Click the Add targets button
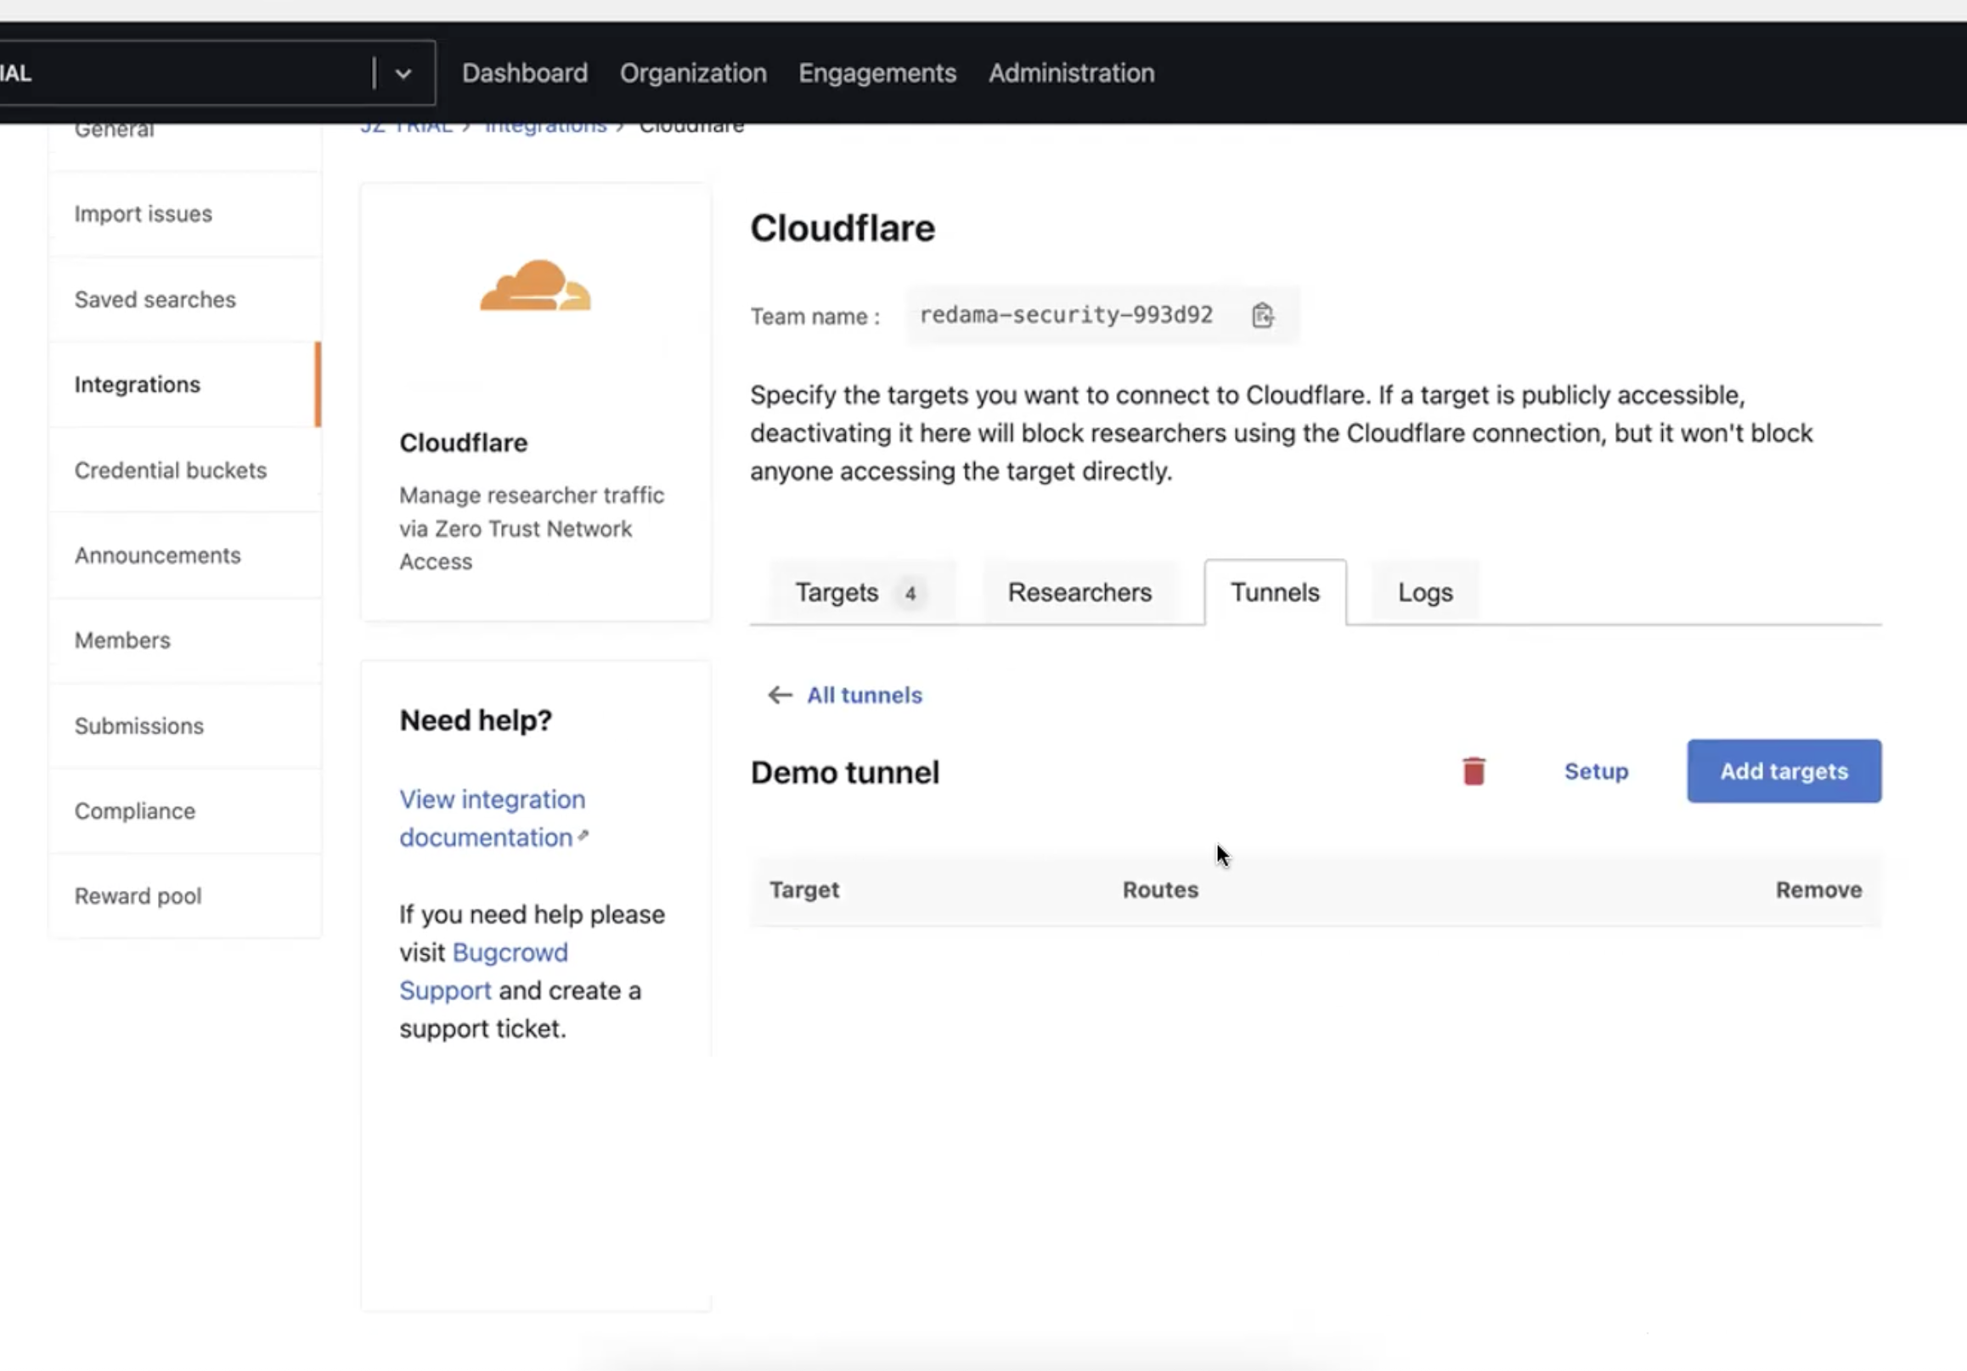This screenshot has height=1371, width=1967. point(1784,771)
